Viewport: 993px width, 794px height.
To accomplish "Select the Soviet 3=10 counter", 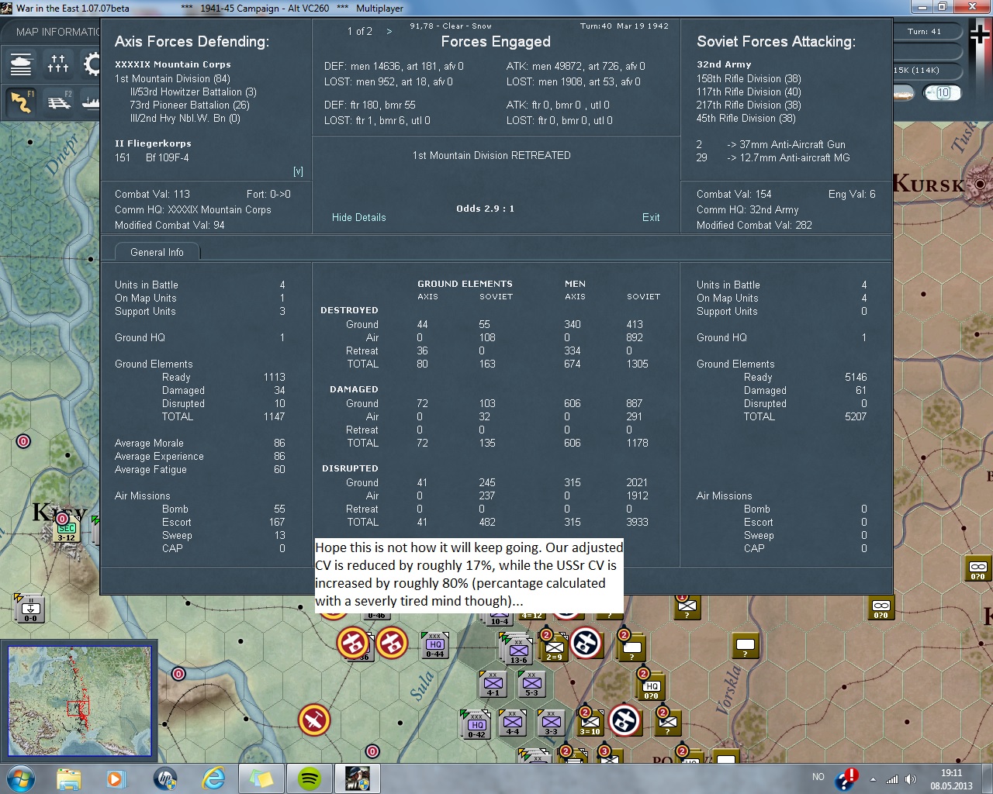I will [590, 723].
